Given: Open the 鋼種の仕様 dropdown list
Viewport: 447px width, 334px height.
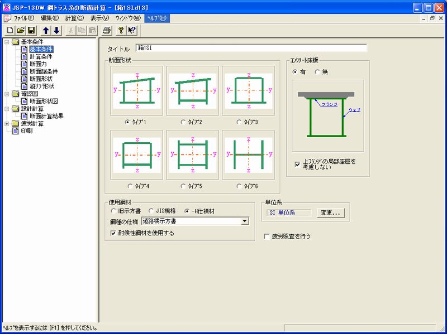Looking at the screenshot, I should (245, 221).
